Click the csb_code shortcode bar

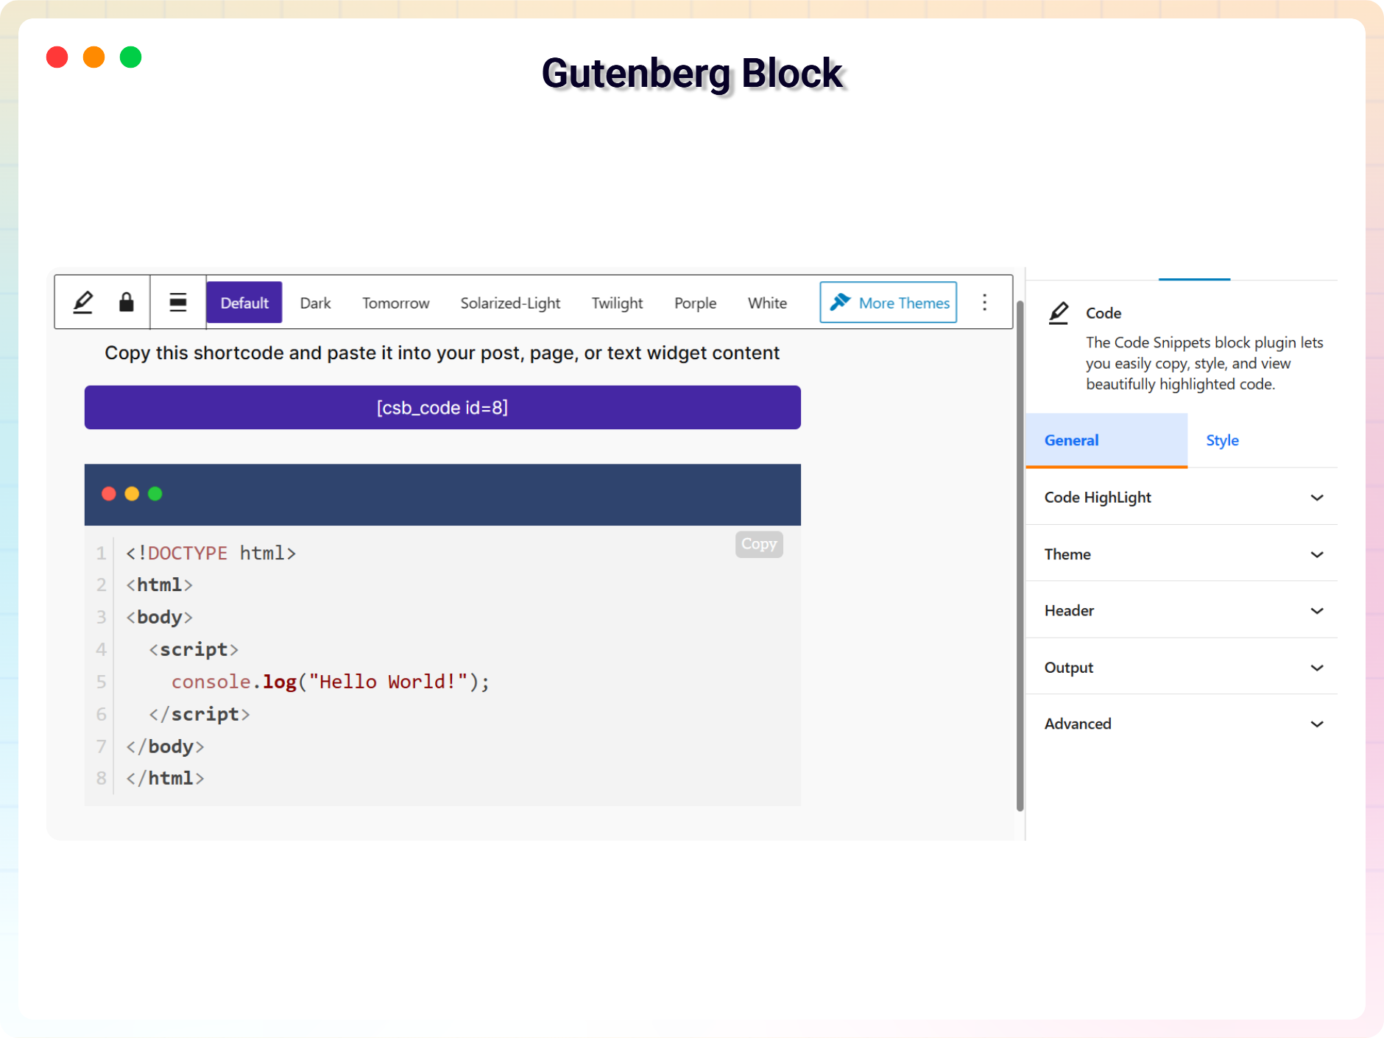(x=442, y=408)
